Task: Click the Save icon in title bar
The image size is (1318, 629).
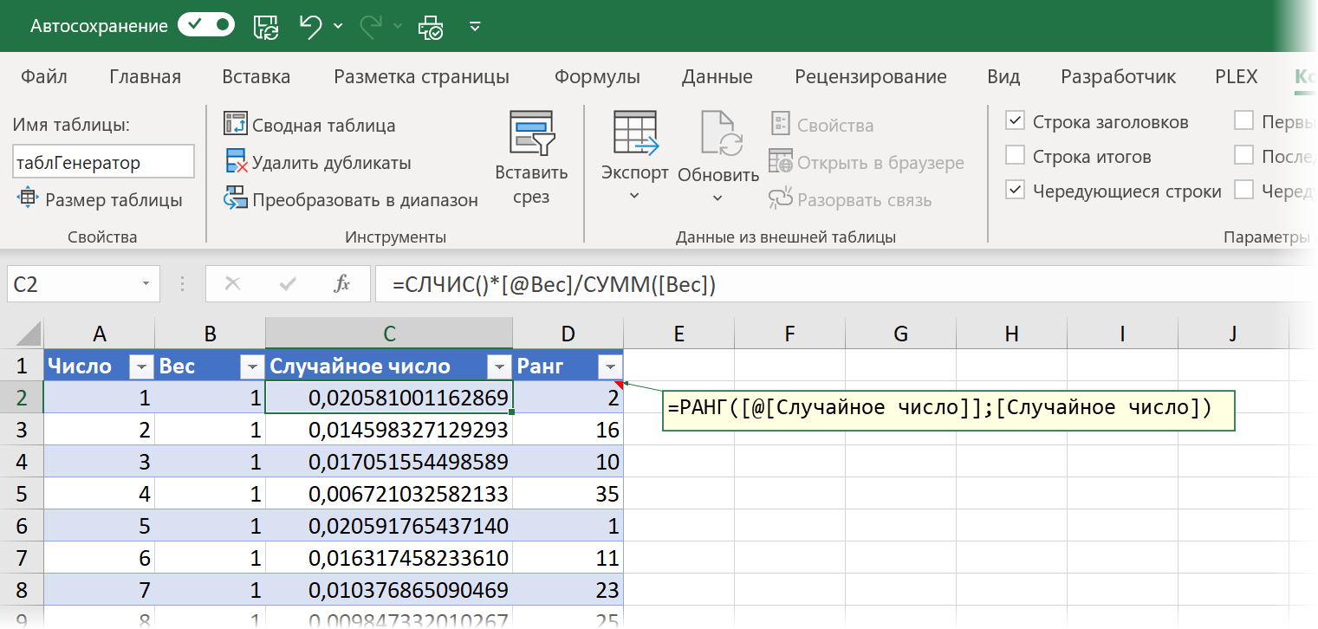Action: [266, 26]
